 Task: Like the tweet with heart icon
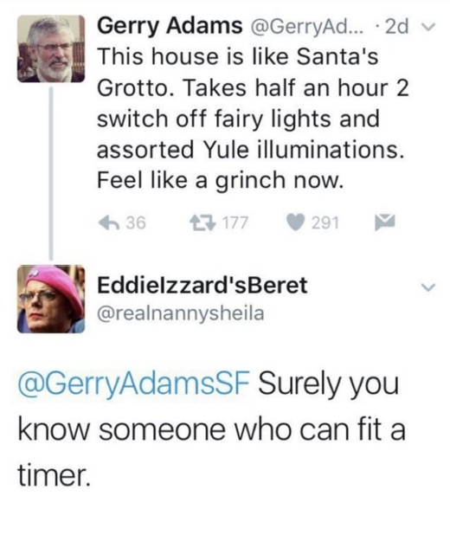295,222
